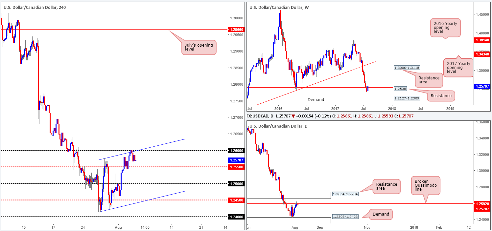
Task: Click the red 1.24500 price label
Action: pos(236,200)
